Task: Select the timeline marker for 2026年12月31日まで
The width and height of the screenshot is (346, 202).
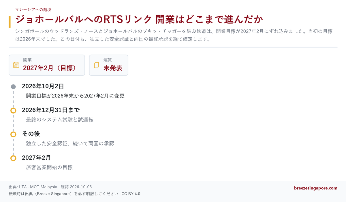Action: point(13,111)
